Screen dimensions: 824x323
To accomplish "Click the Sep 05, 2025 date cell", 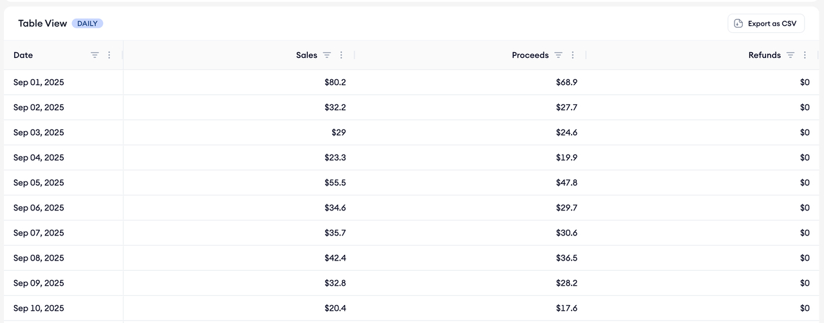I will pyautogui.click(x=39, y=183).
